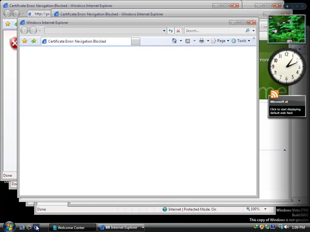The width and height of the screenshot is (310, 232).
Task: Click the Print icon in the command bar
Action: click(201, 41)
